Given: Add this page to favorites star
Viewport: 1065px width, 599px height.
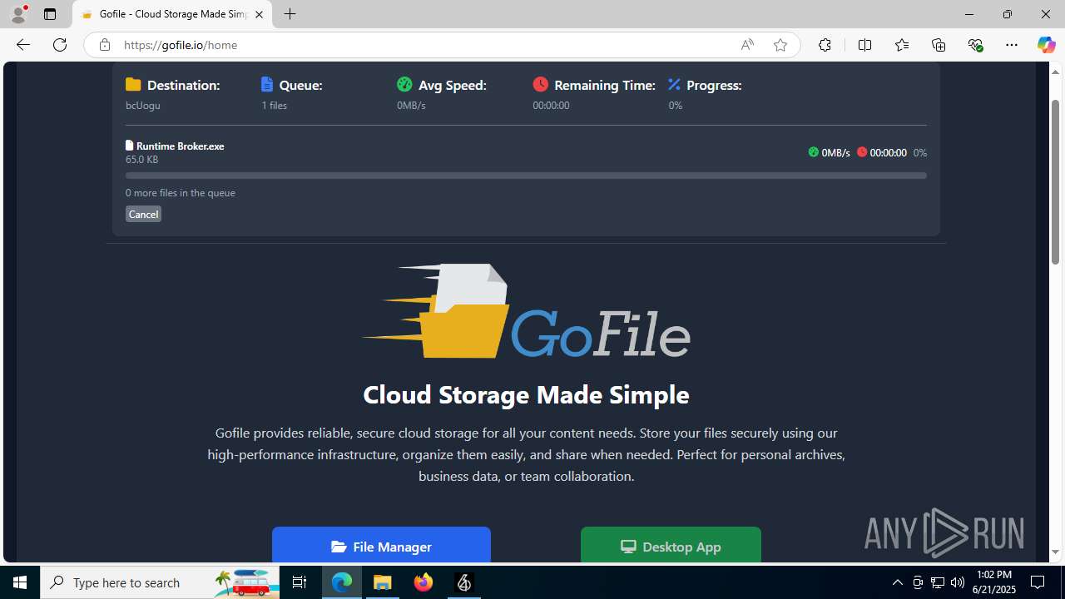Looking at the screenshot, I should pos(780,45).
